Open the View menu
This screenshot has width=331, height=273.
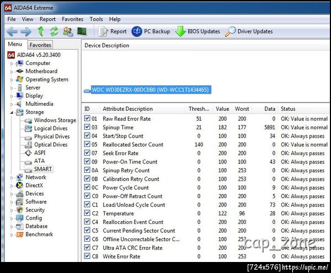(x=28, y=19)
